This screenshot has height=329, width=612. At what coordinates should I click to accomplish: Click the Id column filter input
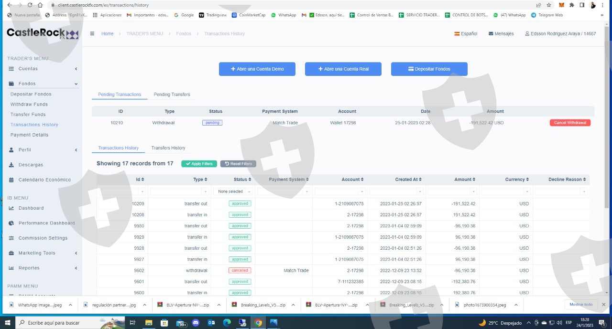pyautogui.click(x=122, y=191)
